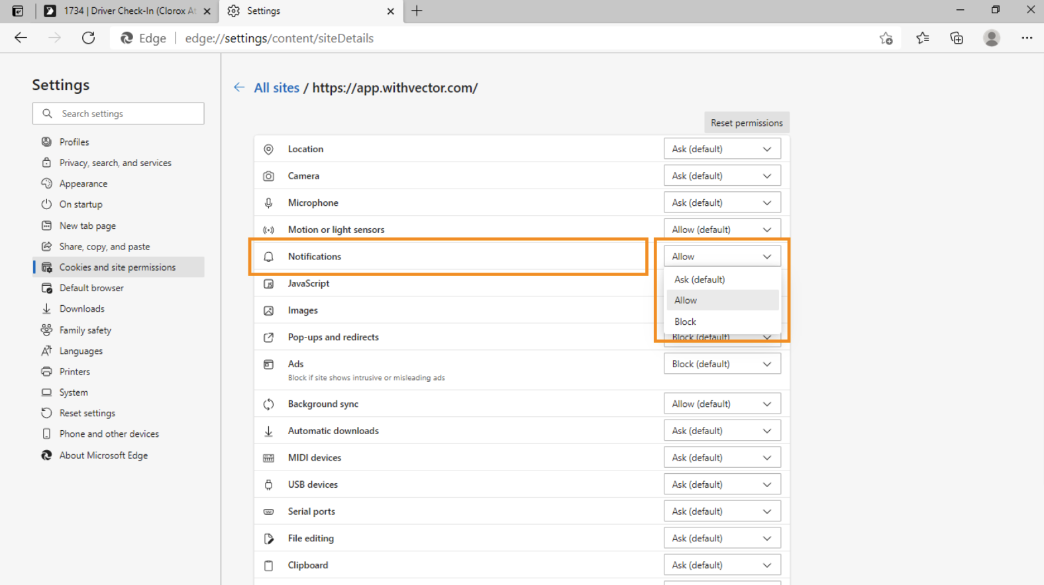Open the profile avatar icon
The image size is (1044, 585).
[992, 38]
